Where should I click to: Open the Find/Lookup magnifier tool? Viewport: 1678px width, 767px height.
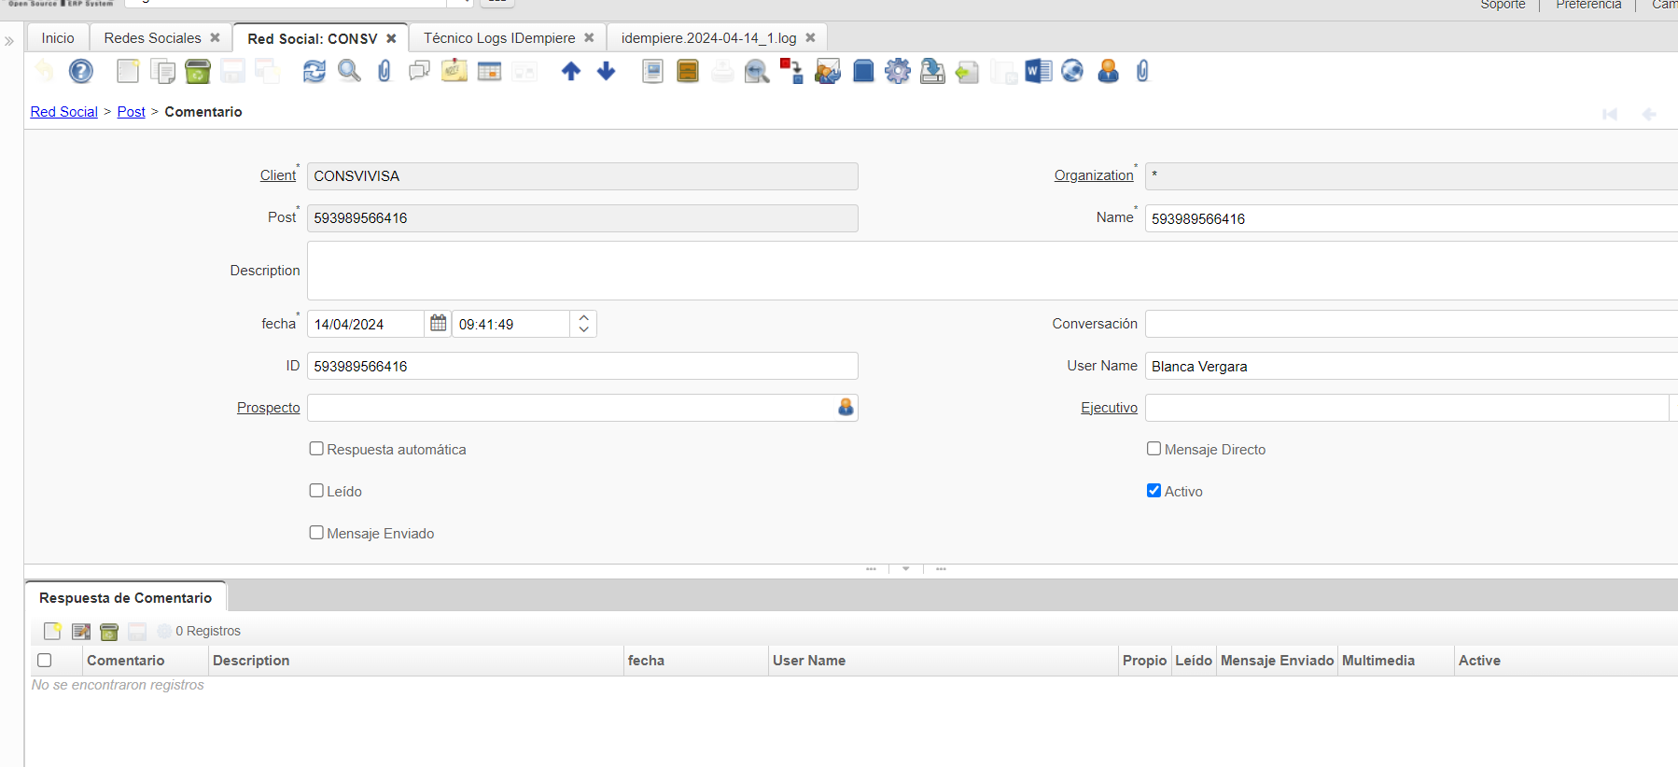point(349,71)
